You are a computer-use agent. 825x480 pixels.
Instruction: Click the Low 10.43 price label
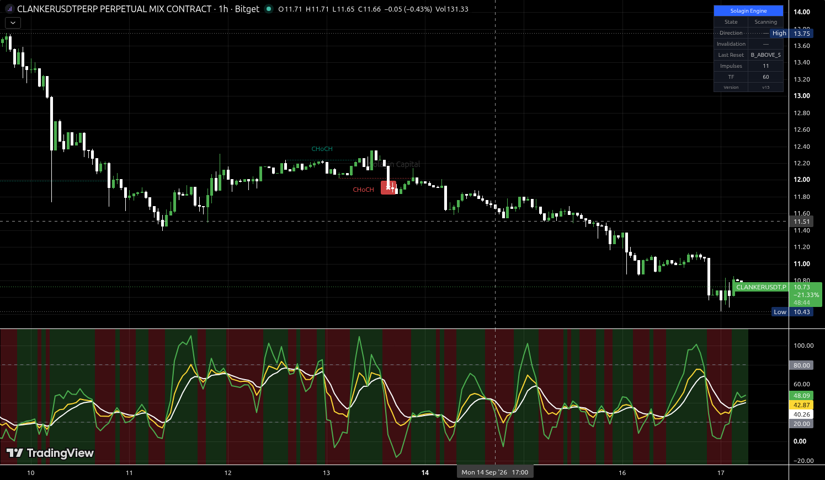click(x=792, y=312)
